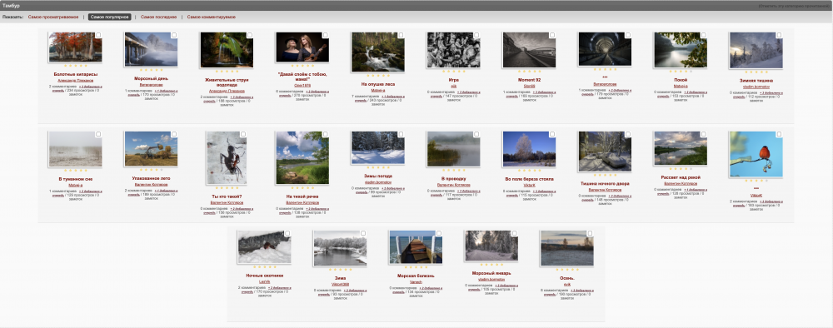Screen dimensions: 833x328
Task: Open author link under 'Moment 92'
Action: click(529, 86)
